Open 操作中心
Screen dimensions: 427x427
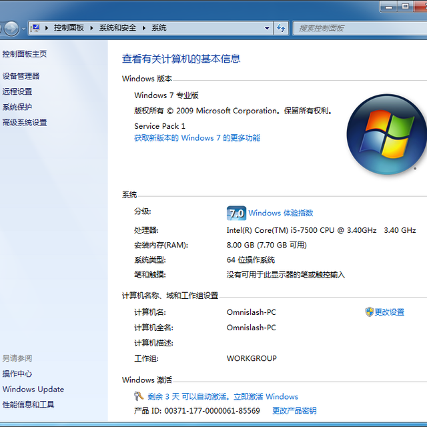[17, 374]
